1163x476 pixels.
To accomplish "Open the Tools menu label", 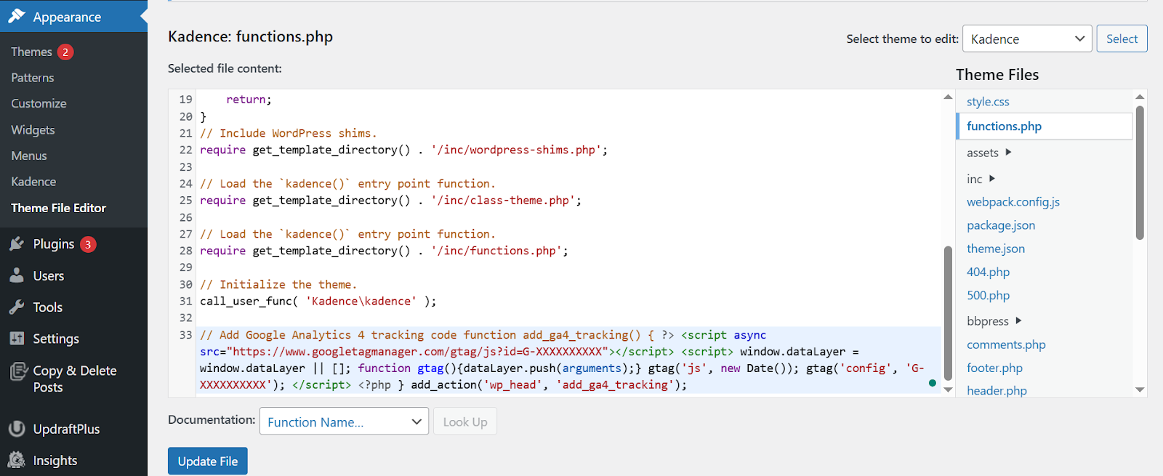I will (x=48, y=307).
